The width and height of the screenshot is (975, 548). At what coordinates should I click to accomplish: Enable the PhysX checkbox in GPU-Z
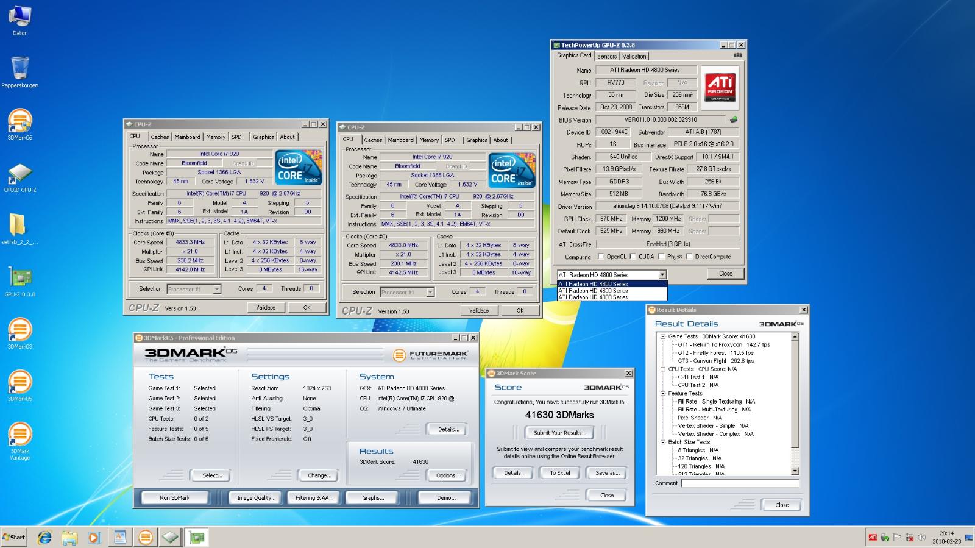(x=661, y=257)
